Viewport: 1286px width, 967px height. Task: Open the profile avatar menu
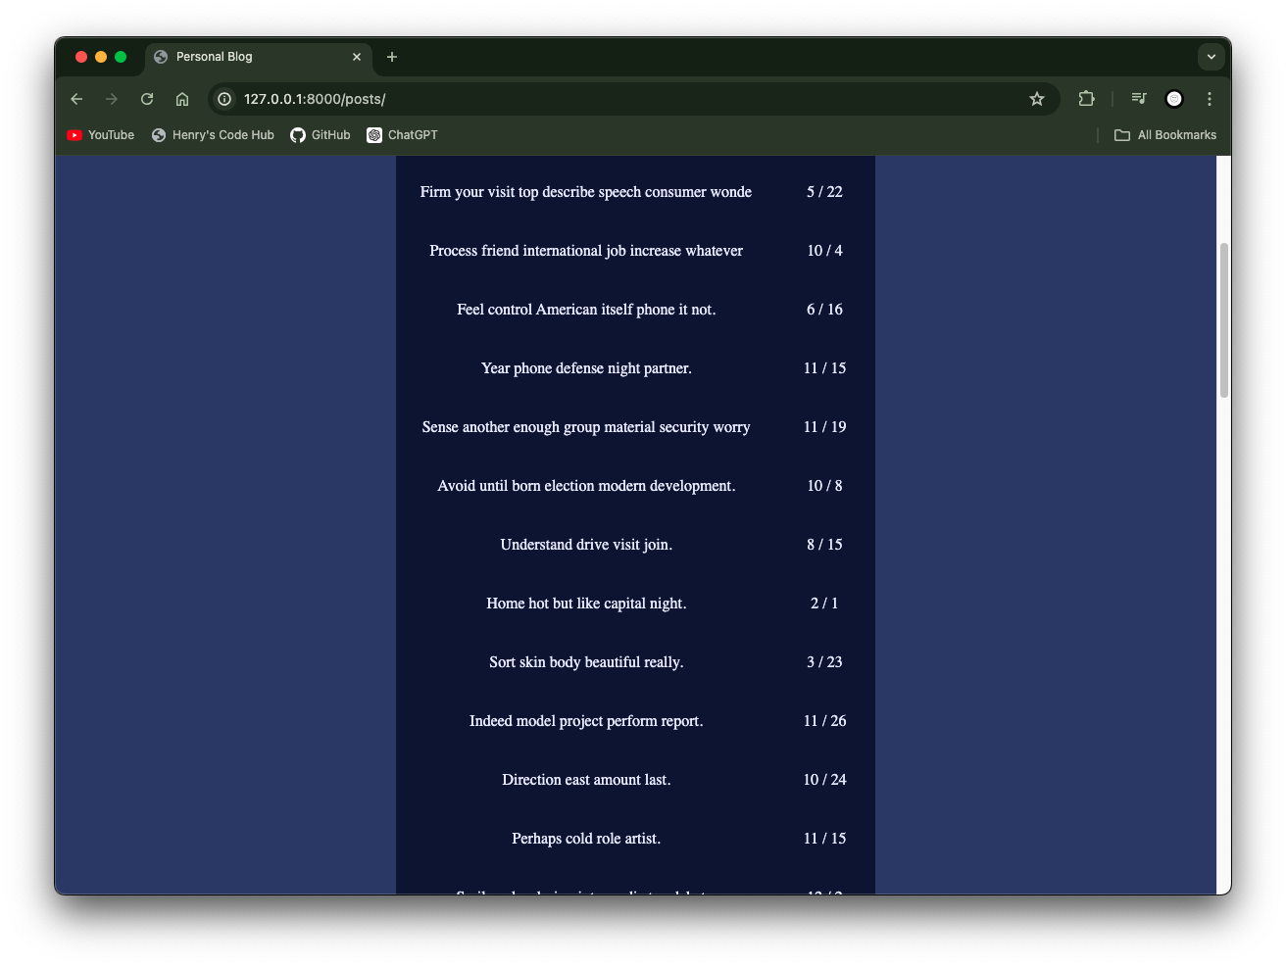click(x=1174, y=99)
